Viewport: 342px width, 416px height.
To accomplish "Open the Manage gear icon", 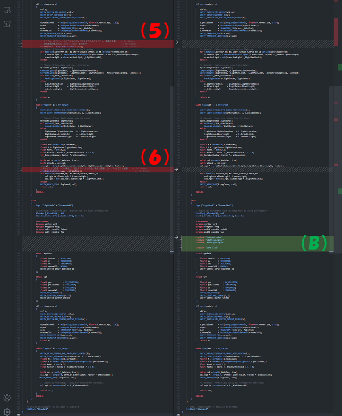I will click(7, 412).
